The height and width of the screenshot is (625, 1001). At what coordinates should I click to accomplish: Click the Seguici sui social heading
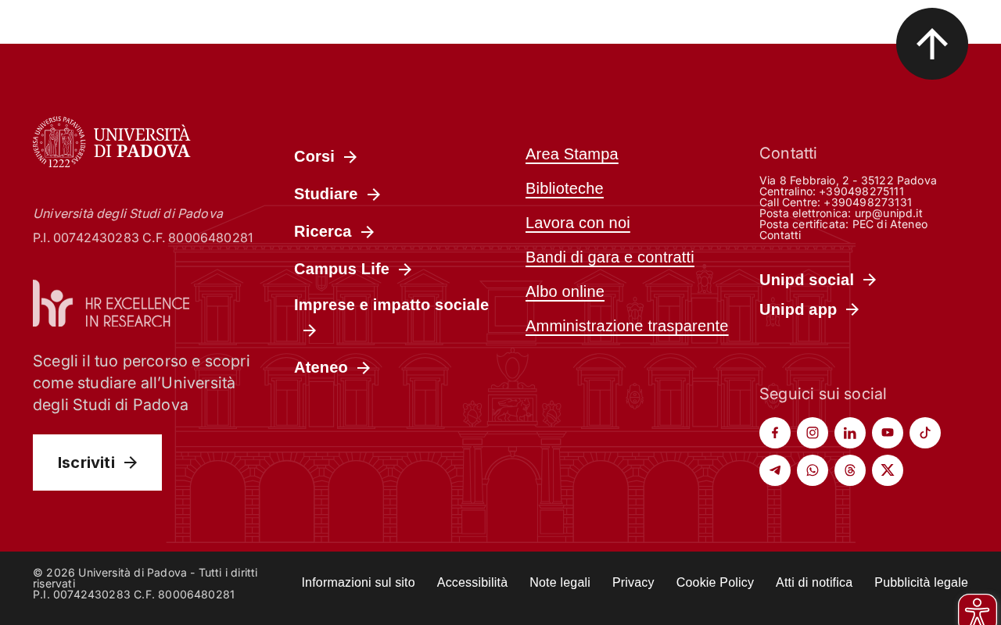click(x=823, y=394)
